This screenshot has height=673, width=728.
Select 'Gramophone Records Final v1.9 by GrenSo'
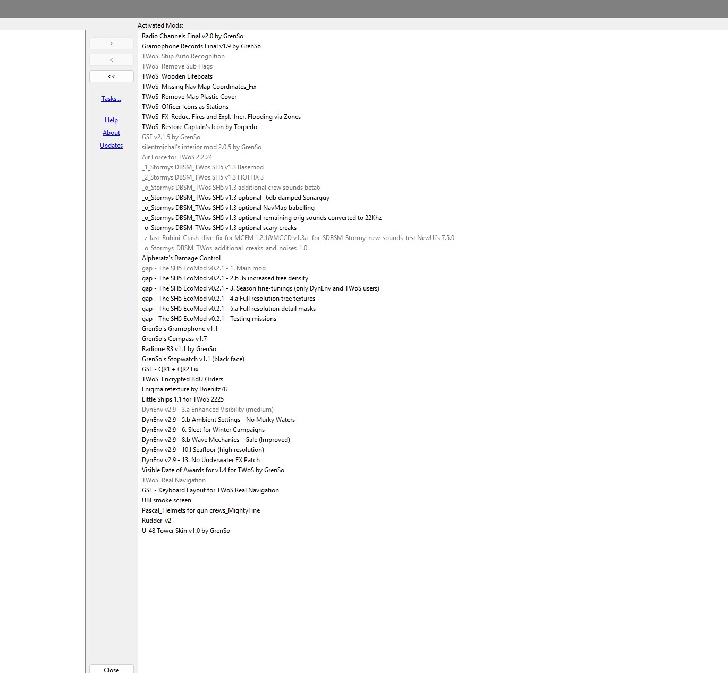pos(201,46)
